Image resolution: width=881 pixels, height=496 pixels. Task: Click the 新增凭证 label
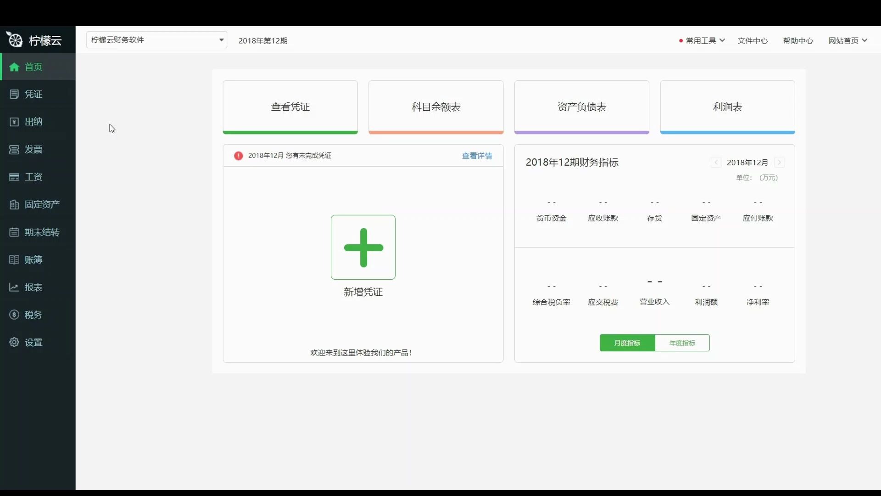(363, 292)
